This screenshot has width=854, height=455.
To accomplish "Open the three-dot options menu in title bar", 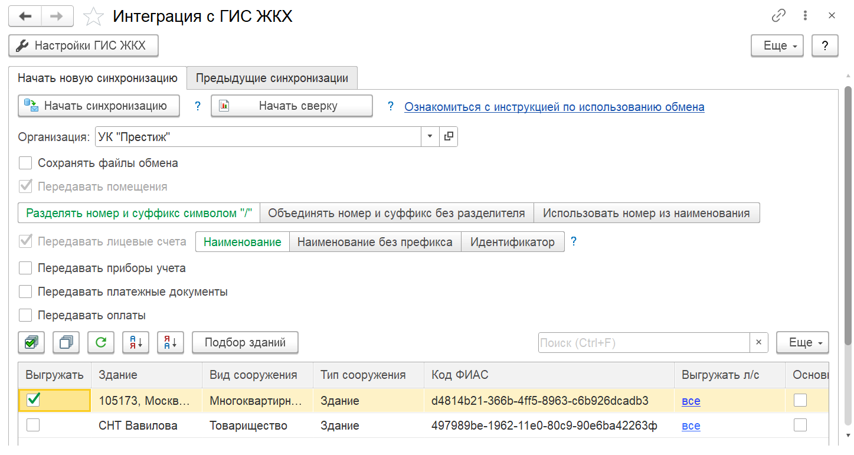I will point(805,16).
